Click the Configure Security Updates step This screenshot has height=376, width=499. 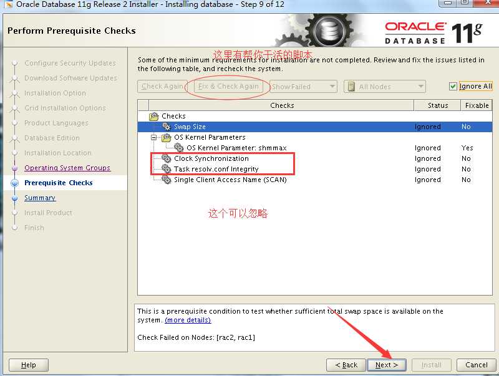pyautogui.click(x=70, y=63)
